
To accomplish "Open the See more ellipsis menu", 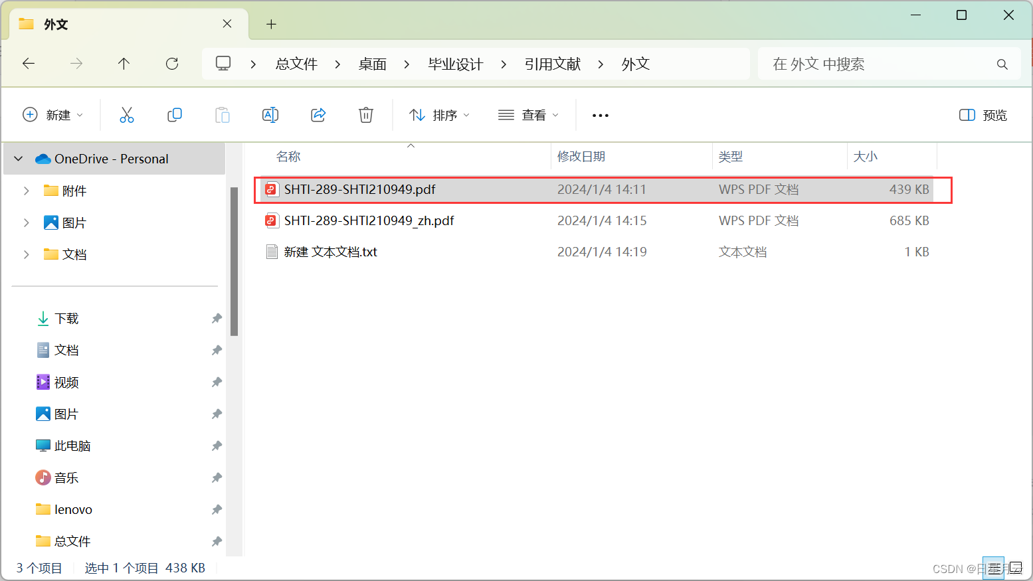I will (601, 116).
